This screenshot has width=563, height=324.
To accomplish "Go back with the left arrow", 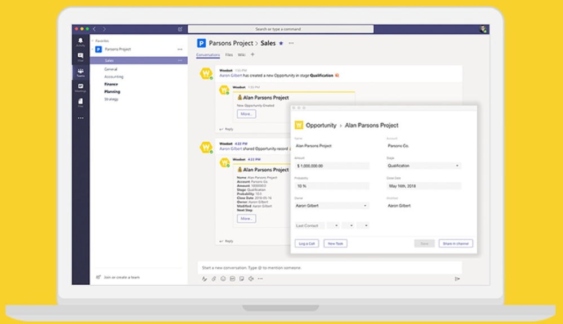I will tap(95, 29).
